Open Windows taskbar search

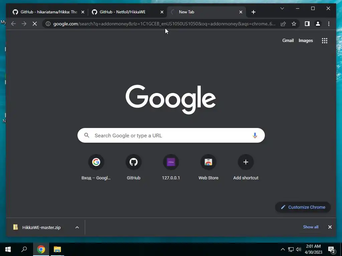click(24, 249)
